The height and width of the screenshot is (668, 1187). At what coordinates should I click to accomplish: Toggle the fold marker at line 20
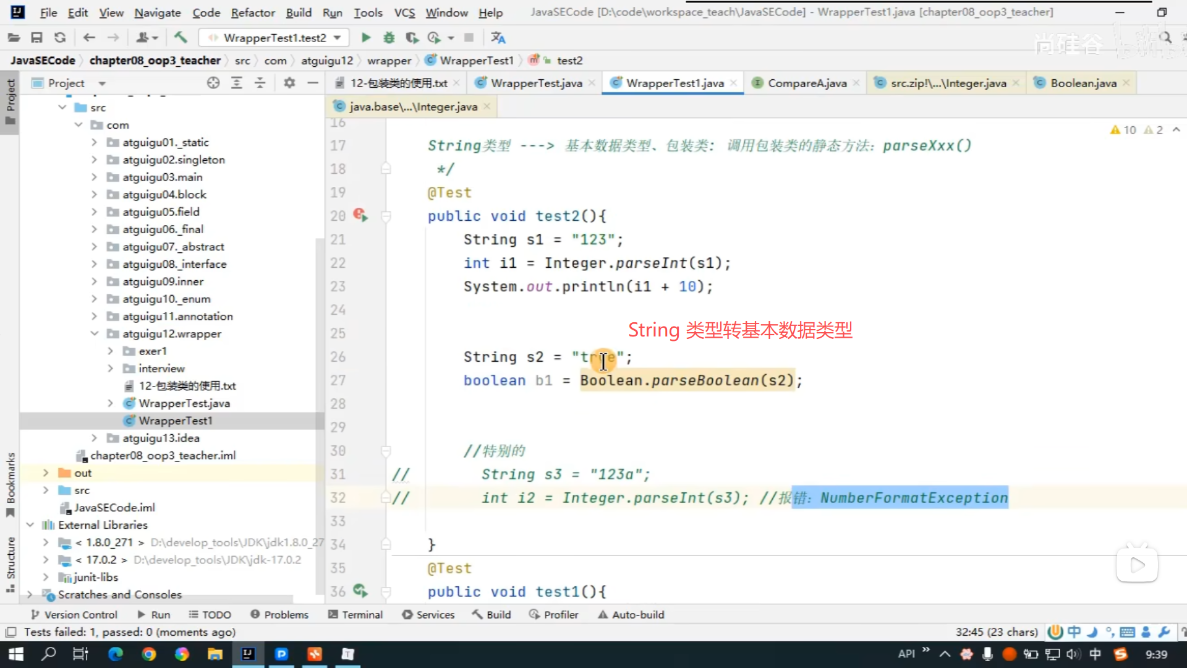(x=386, y=216)
